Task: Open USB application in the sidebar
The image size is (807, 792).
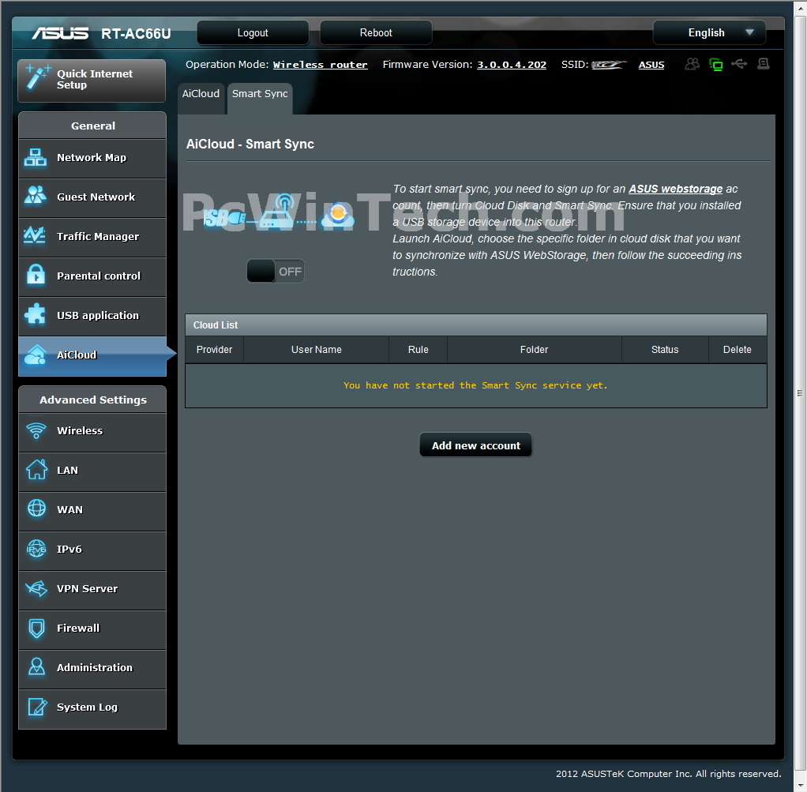Action: click(x=92, y=316)
